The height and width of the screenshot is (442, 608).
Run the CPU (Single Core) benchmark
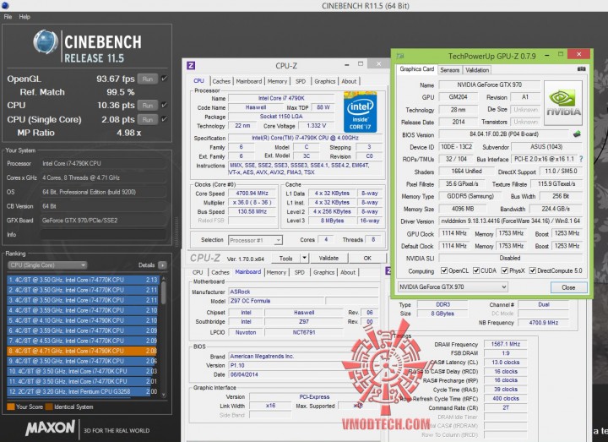pos(148,119)
